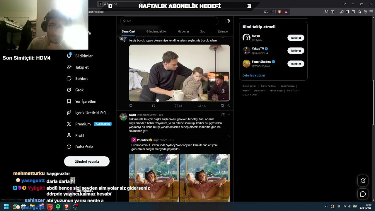The height and width of the screenshot is (211, 375).
Task: Open Brave Leo AI sparkle icon
Action: pyautogui.click(x=359, y=12)
